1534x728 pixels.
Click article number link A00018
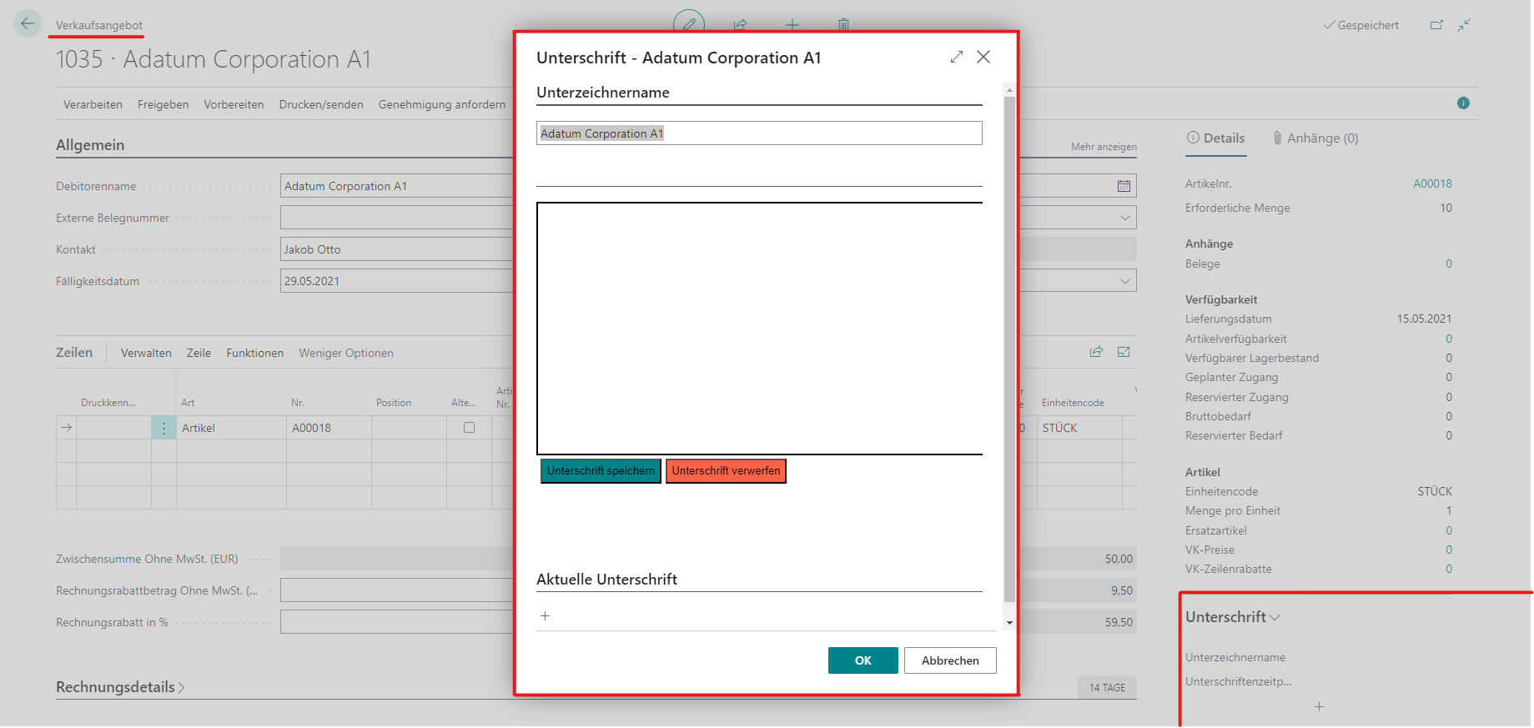point(1432,183)
